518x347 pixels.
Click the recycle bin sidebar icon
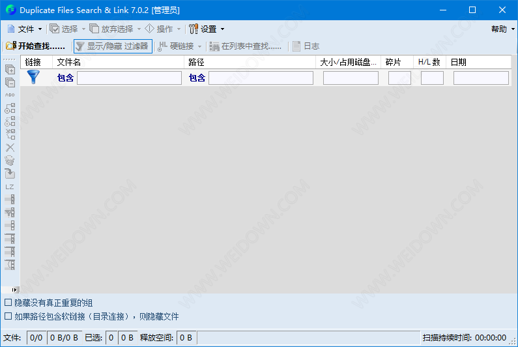click(x=10, y=160)
